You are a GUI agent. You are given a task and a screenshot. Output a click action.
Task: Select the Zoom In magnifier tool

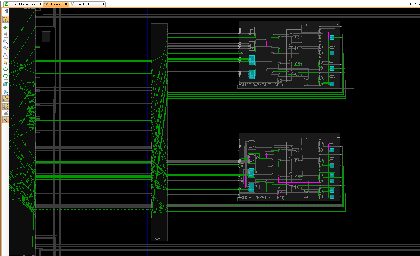coord(5,42)
